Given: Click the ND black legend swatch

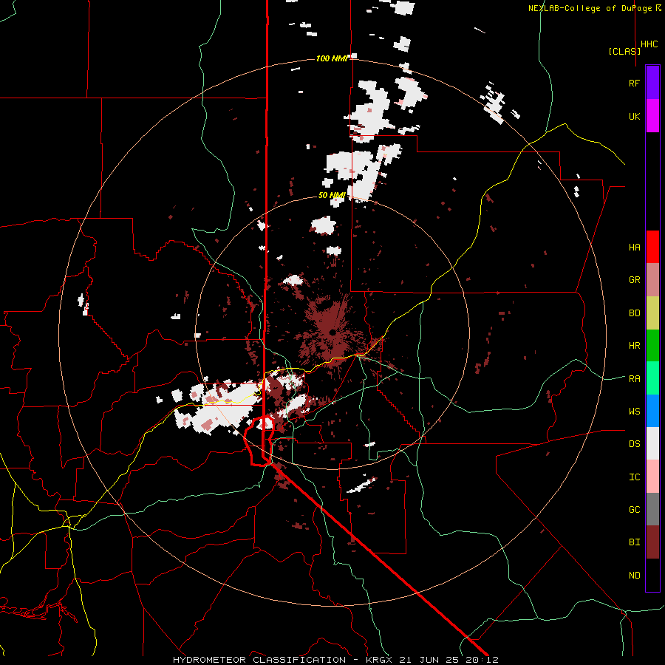Looking at the screenshot, I should coord(652,575).
